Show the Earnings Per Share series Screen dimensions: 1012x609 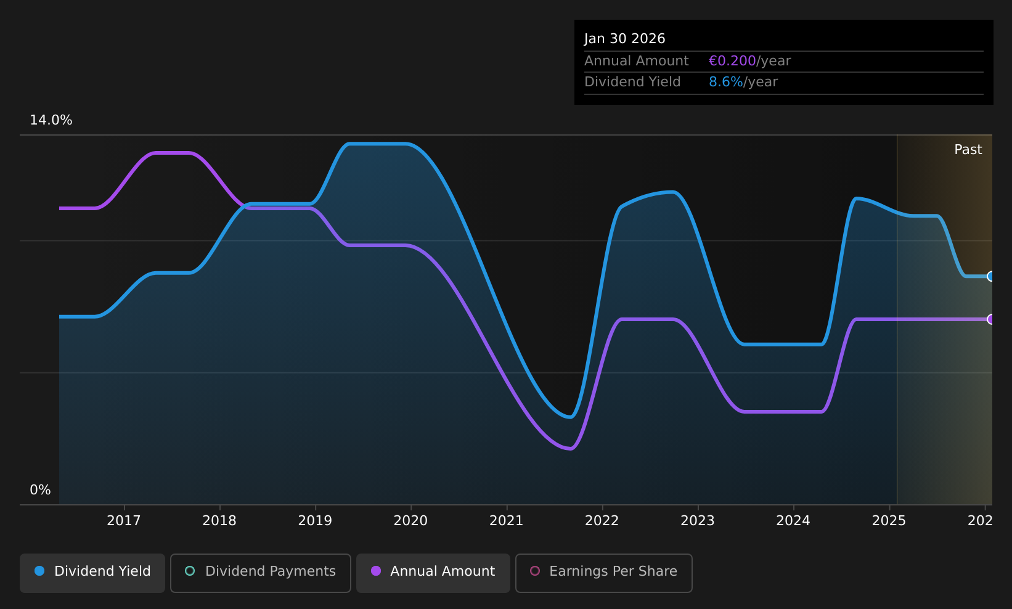pyautogui.click(x=604, y=573)
